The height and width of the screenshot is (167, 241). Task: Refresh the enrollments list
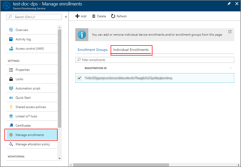[x=119, y=16]
